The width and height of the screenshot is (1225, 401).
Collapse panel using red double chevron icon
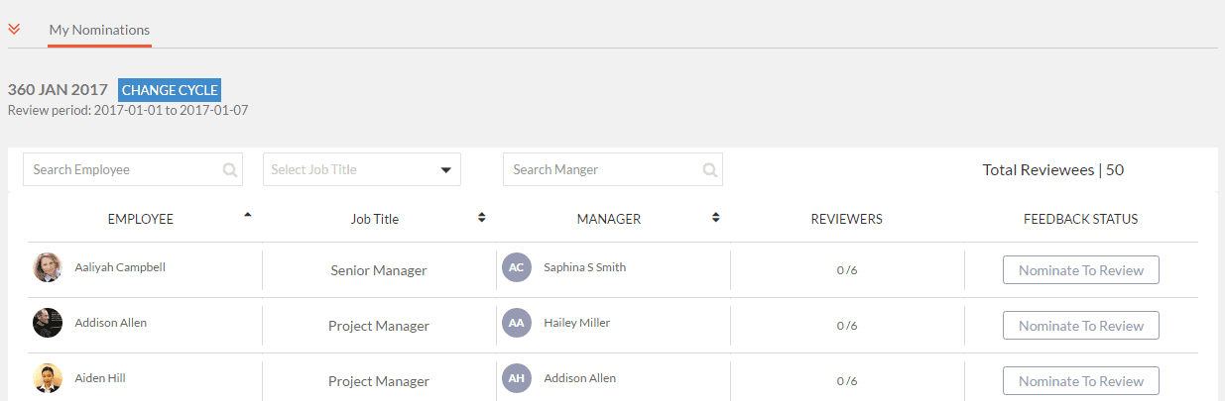[14, 29]
